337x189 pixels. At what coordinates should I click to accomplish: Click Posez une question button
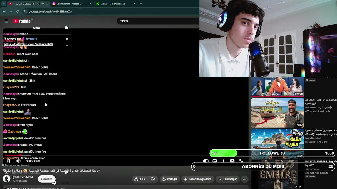coord(197,179)
